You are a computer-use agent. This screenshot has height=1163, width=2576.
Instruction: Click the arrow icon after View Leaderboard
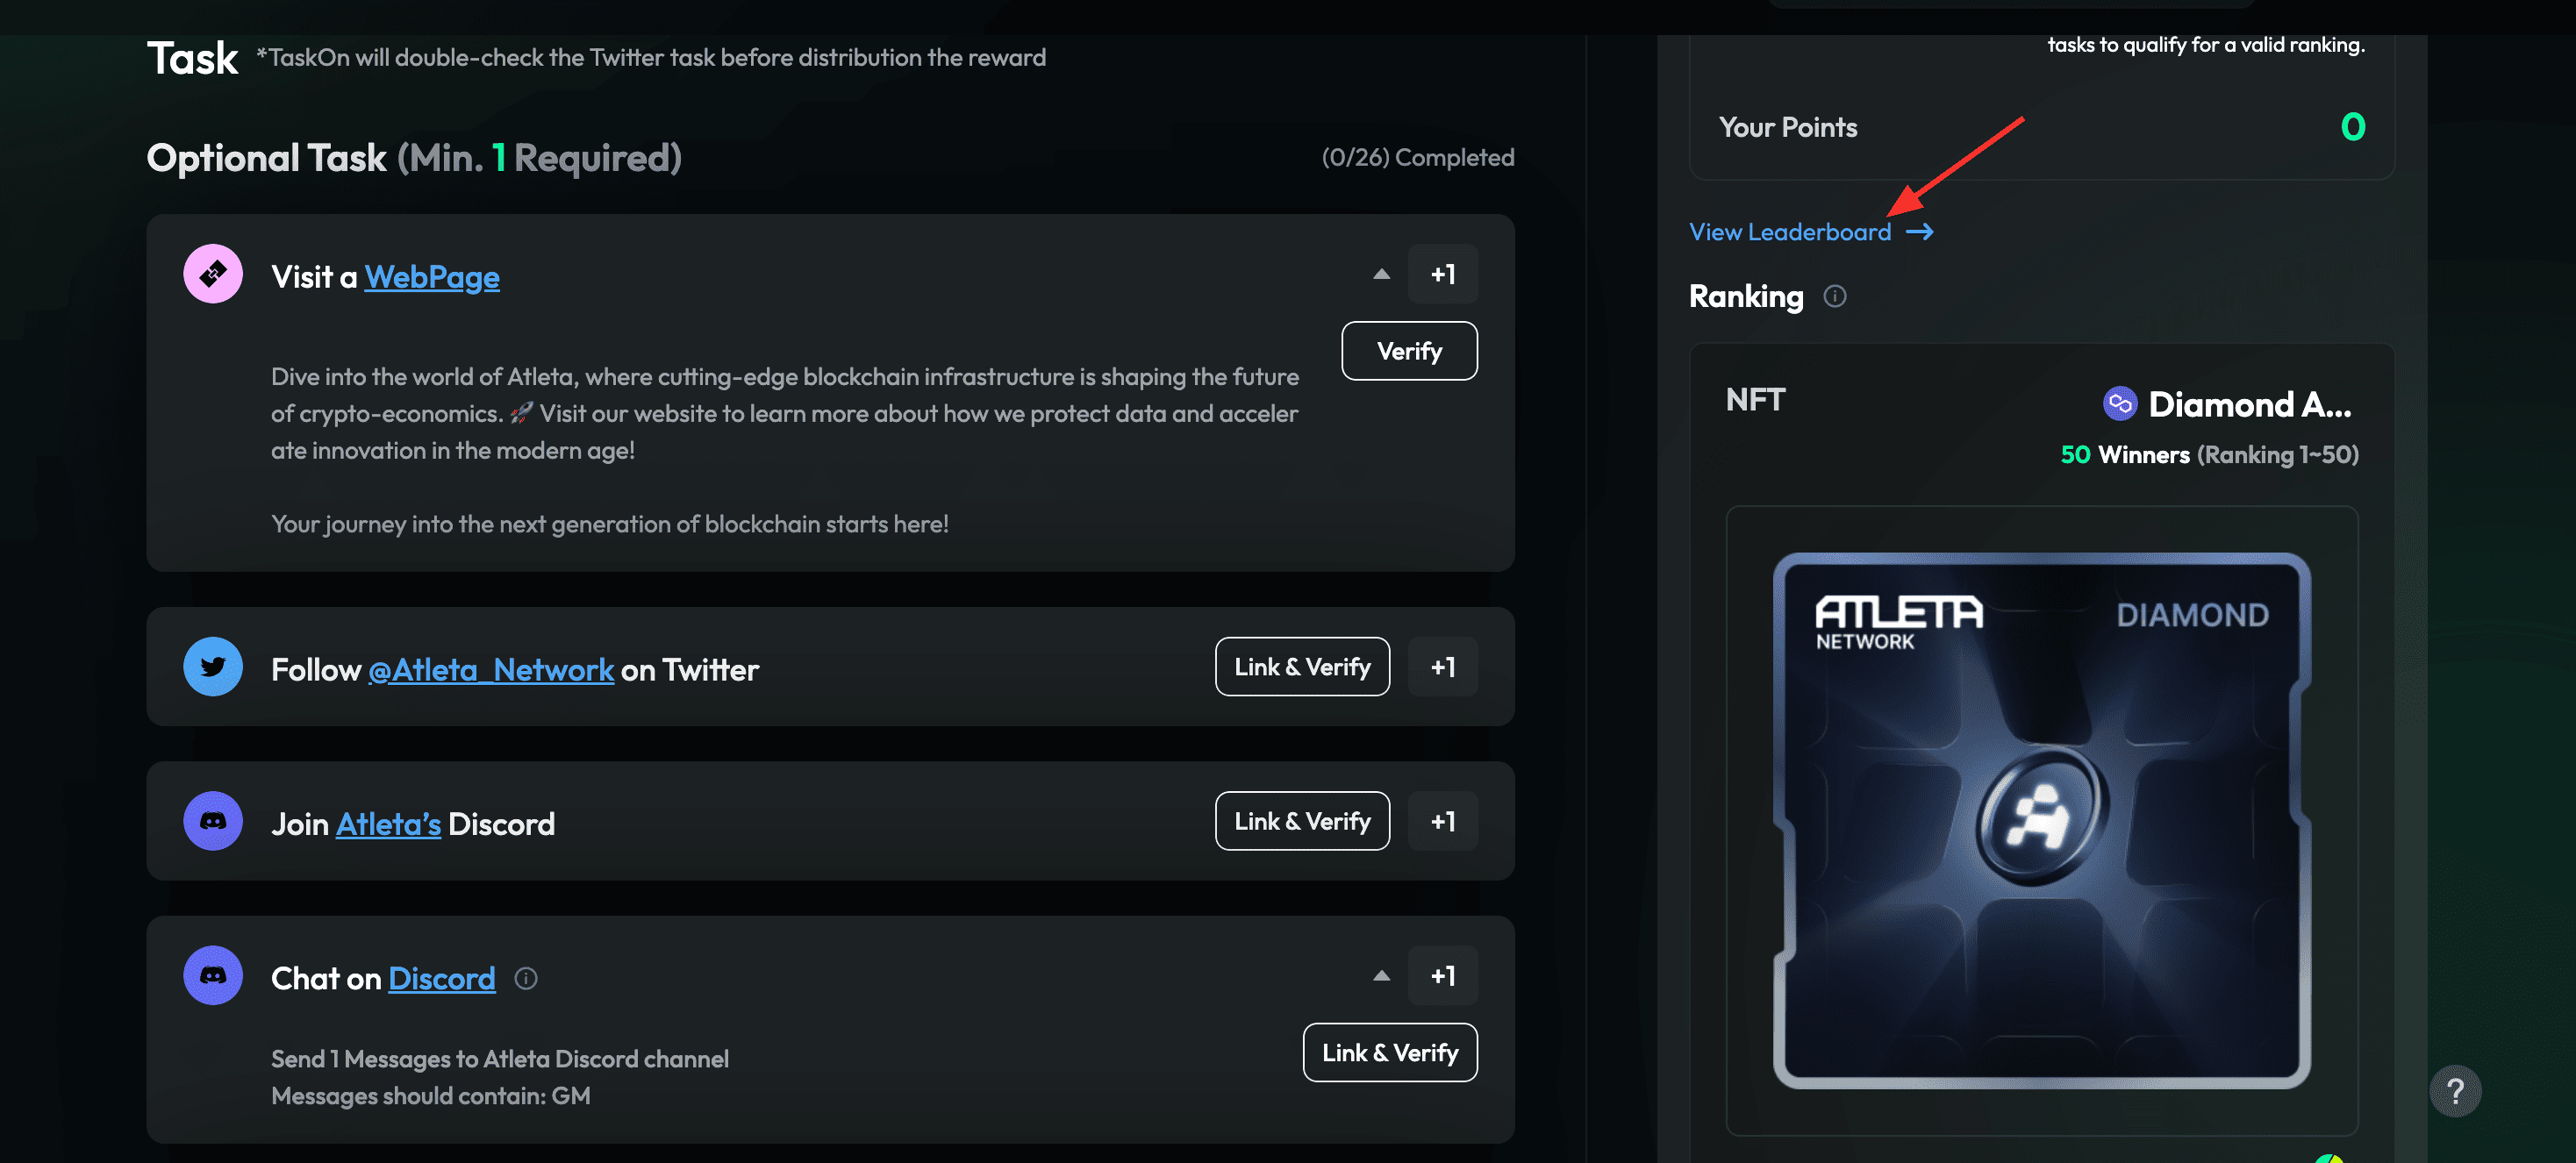pyautogui.click(x=1919, y=232)
